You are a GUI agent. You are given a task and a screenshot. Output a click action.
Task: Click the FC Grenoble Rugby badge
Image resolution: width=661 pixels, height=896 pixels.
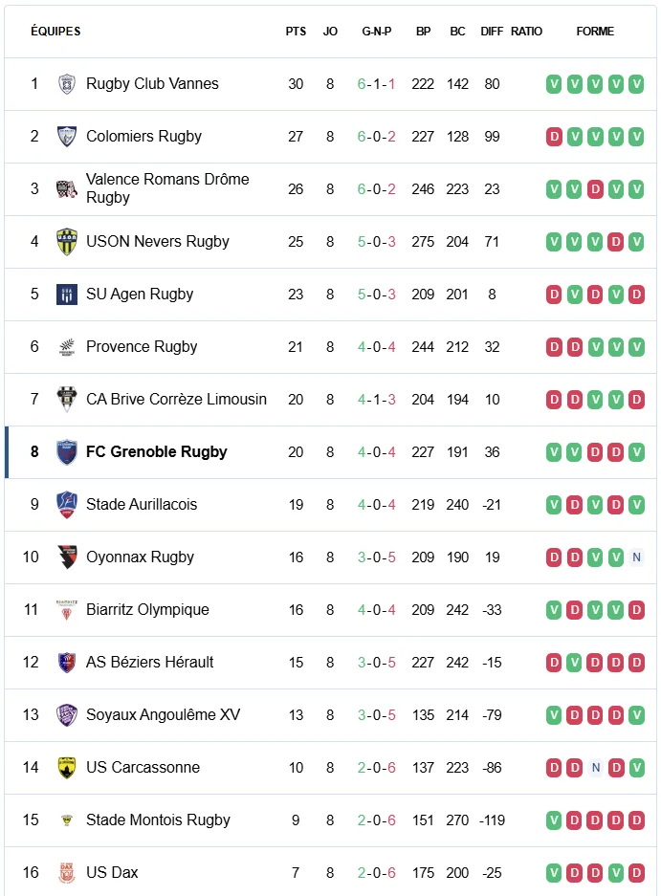tap(66, 452)
